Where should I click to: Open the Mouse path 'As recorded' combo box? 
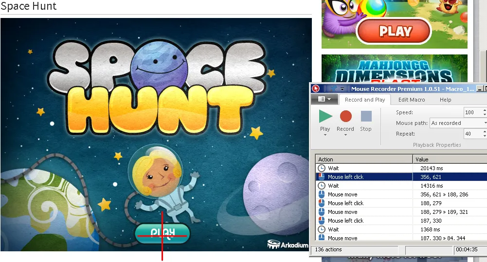coord(458,123)
